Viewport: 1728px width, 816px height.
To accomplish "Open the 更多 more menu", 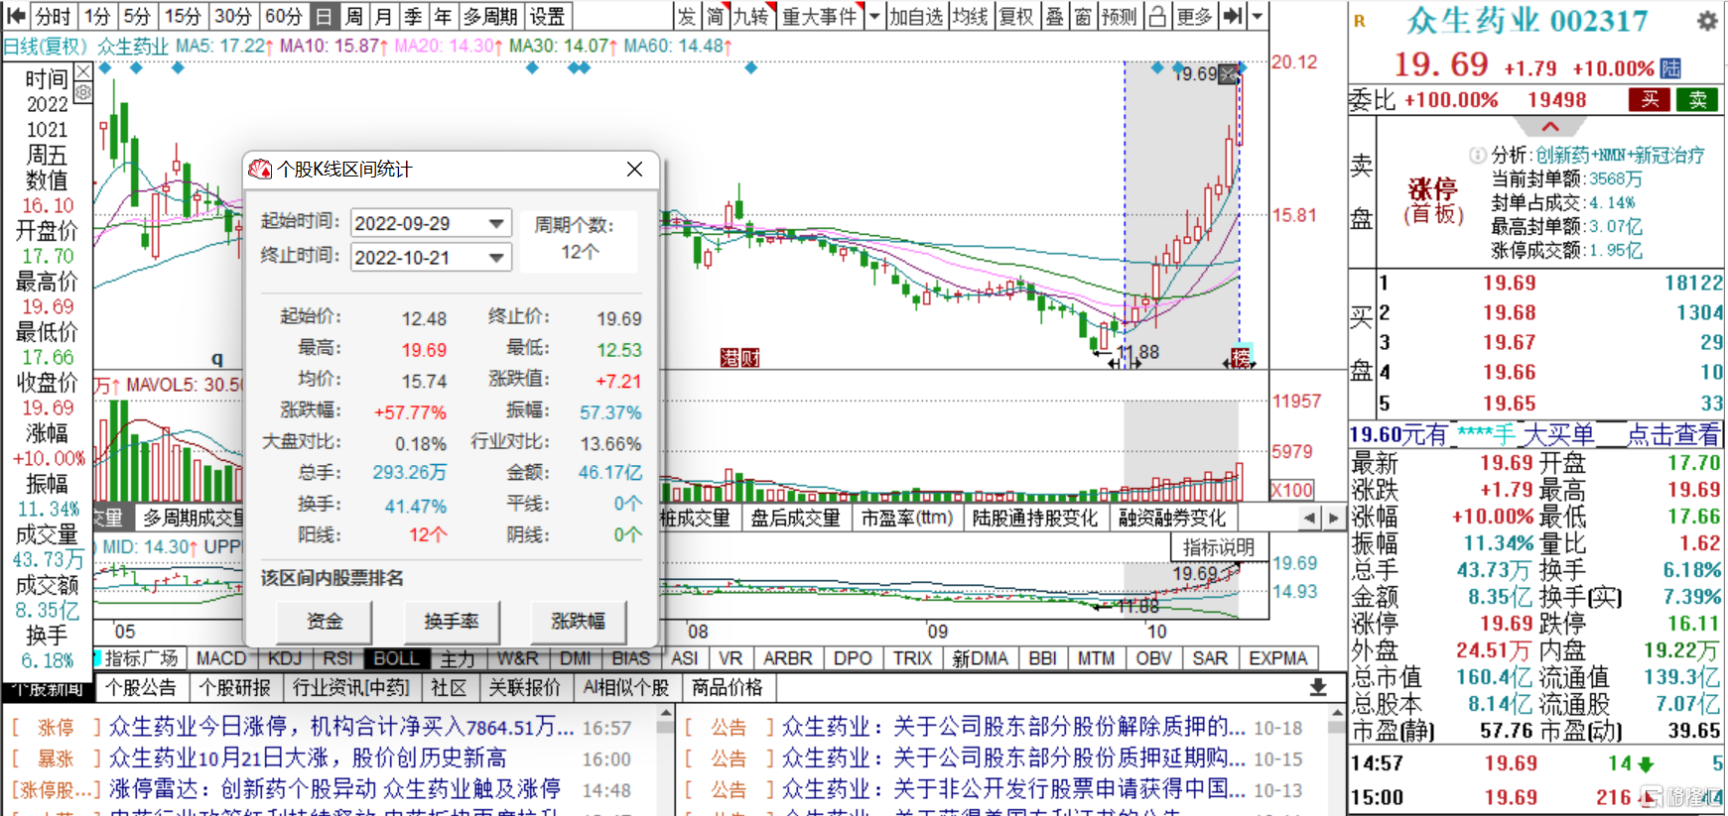I will [x=1194, y=16].
